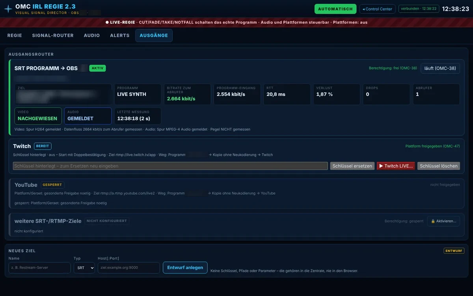
Task: Switch to the REGIE tab
Action: [15, 36]
